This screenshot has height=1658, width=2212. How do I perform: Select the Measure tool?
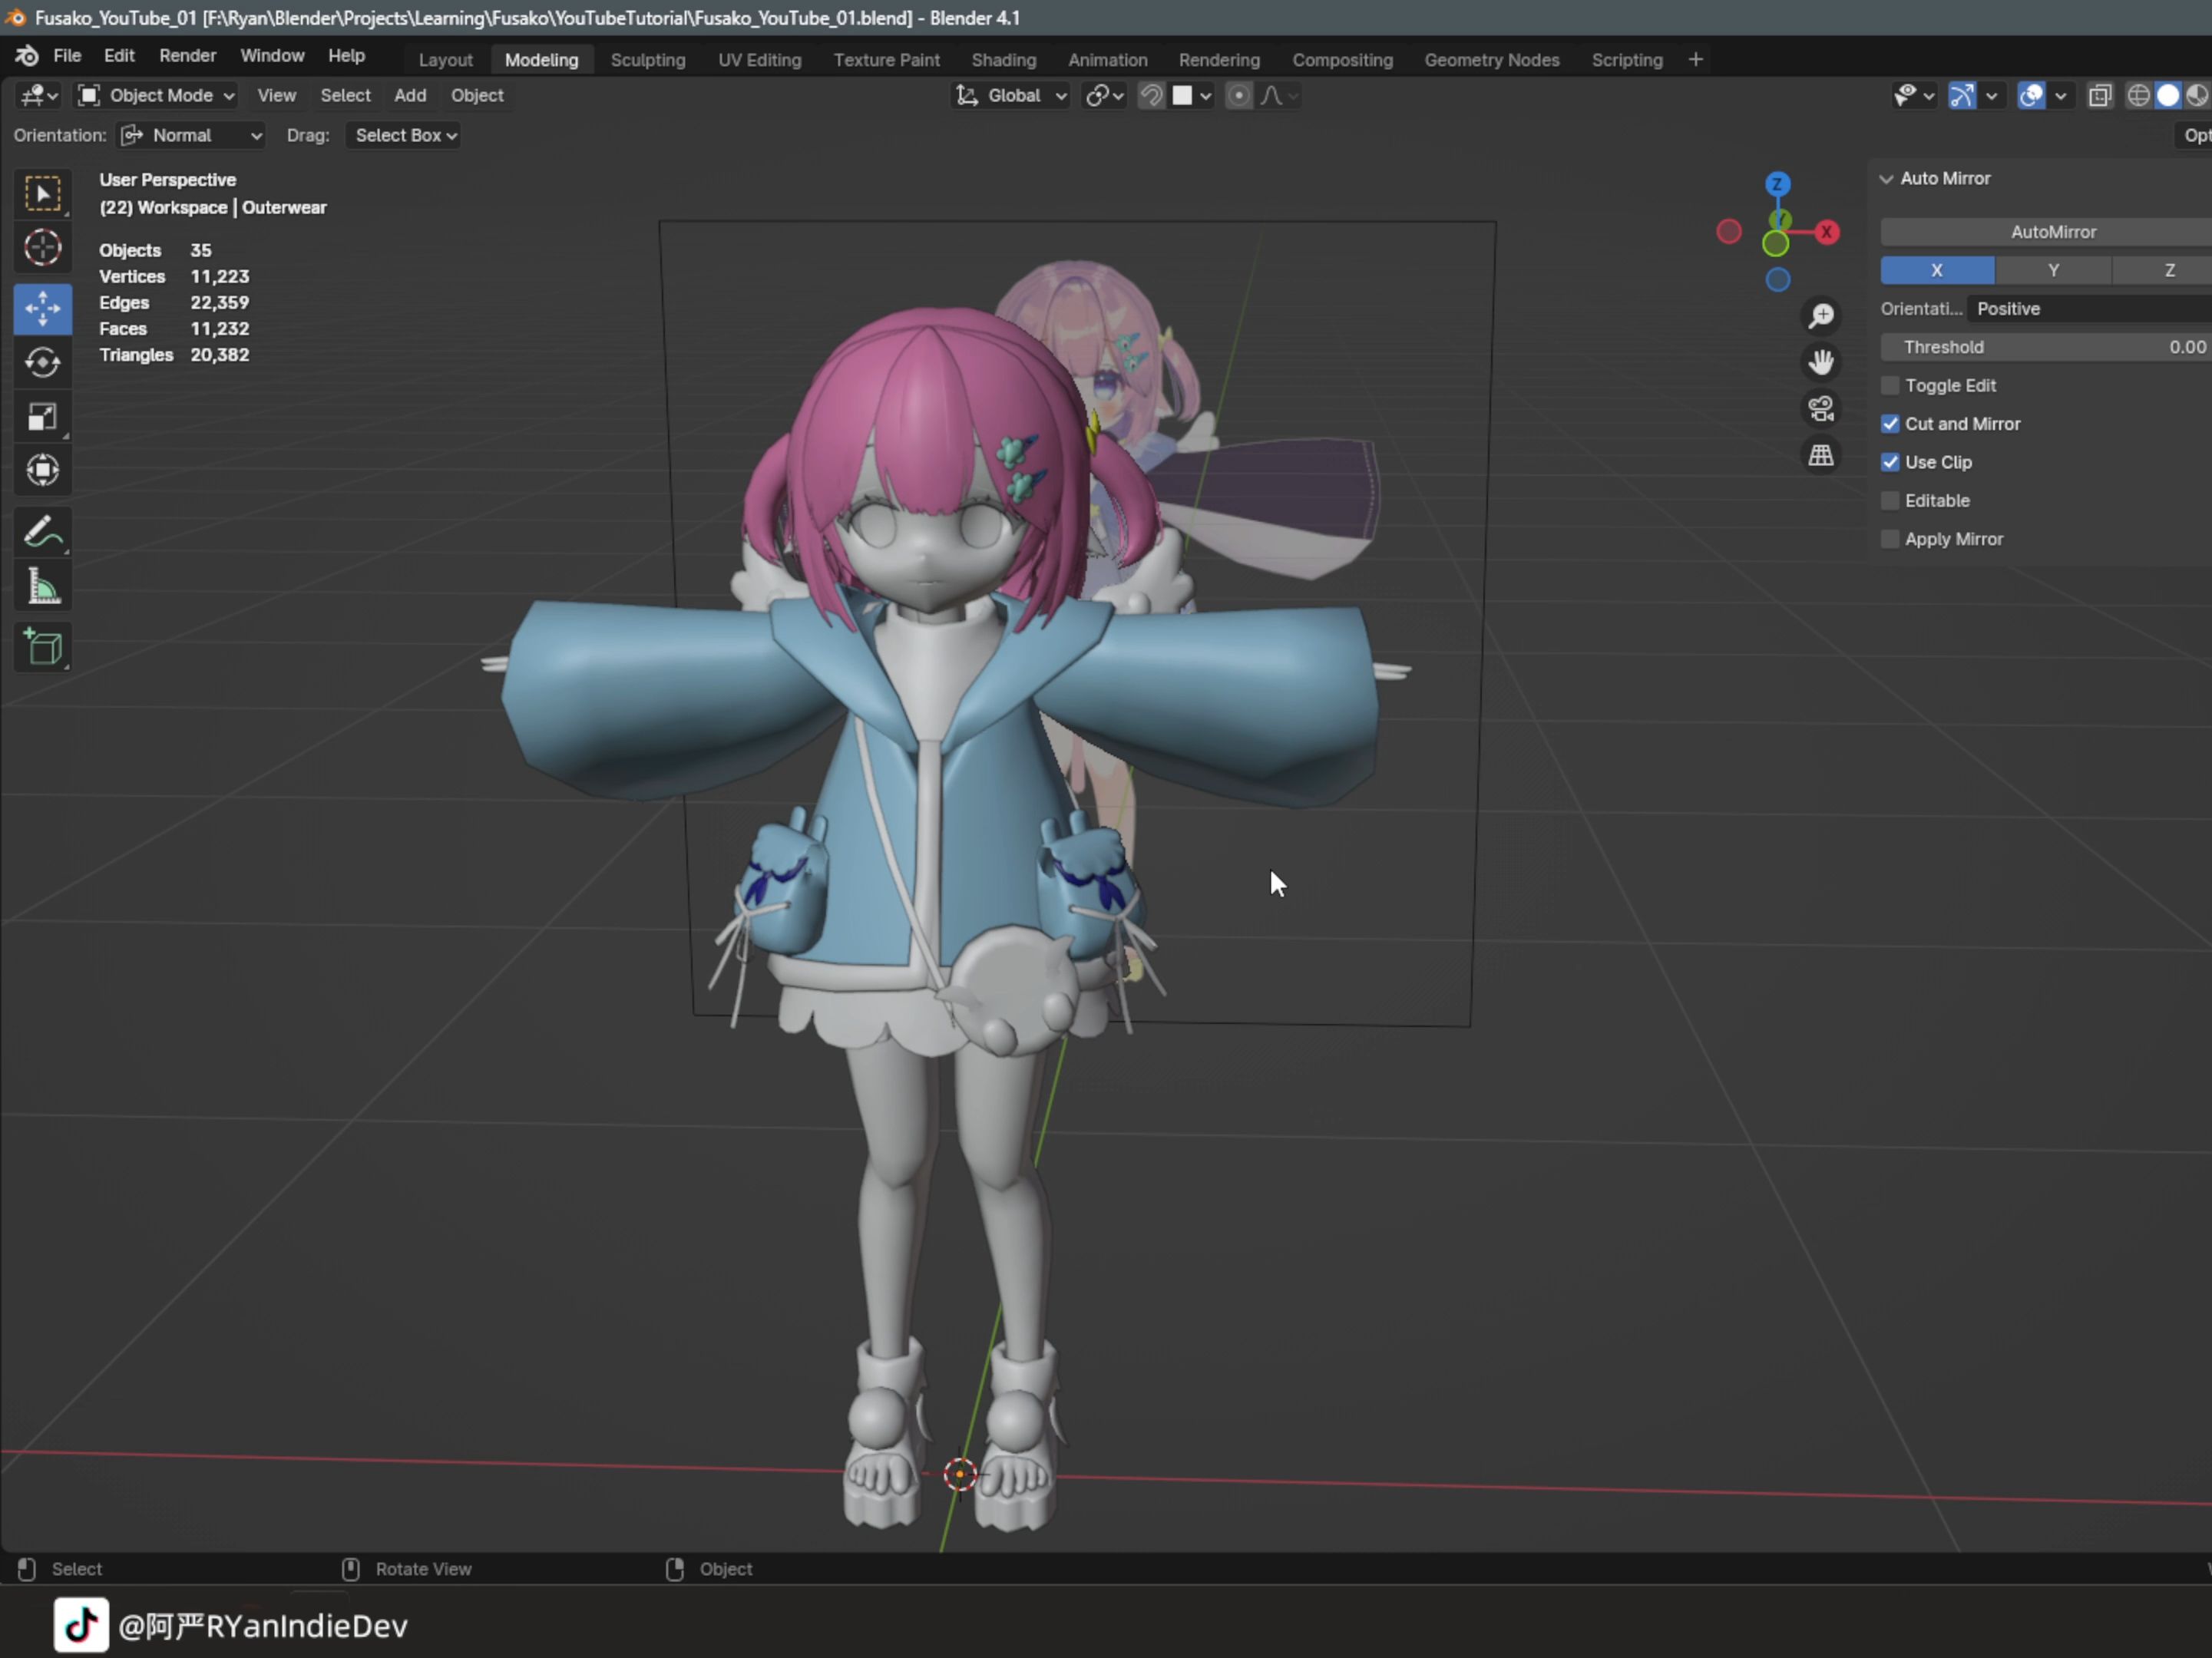tap(42, 587)
